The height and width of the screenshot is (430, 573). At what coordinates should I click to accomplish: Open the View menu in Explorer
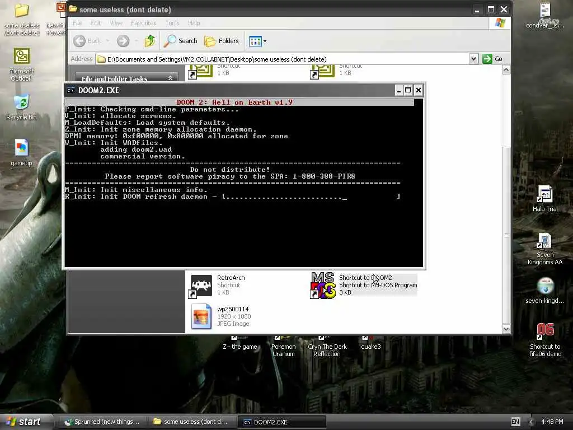[x=116, y=23]
